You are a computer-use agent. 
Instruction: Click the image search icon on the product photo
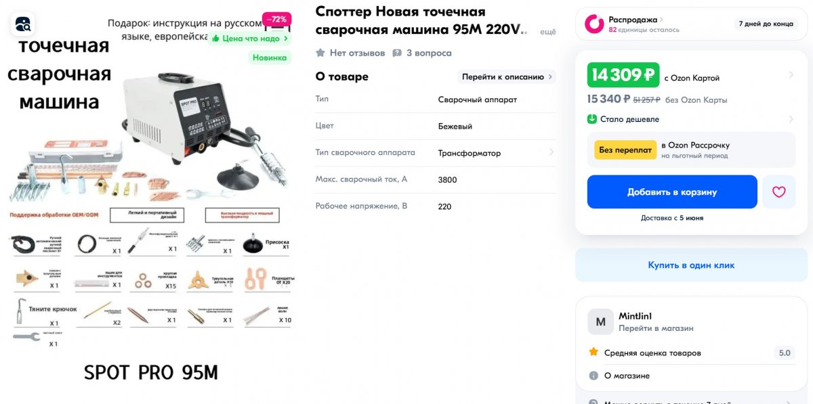(23, 26)
